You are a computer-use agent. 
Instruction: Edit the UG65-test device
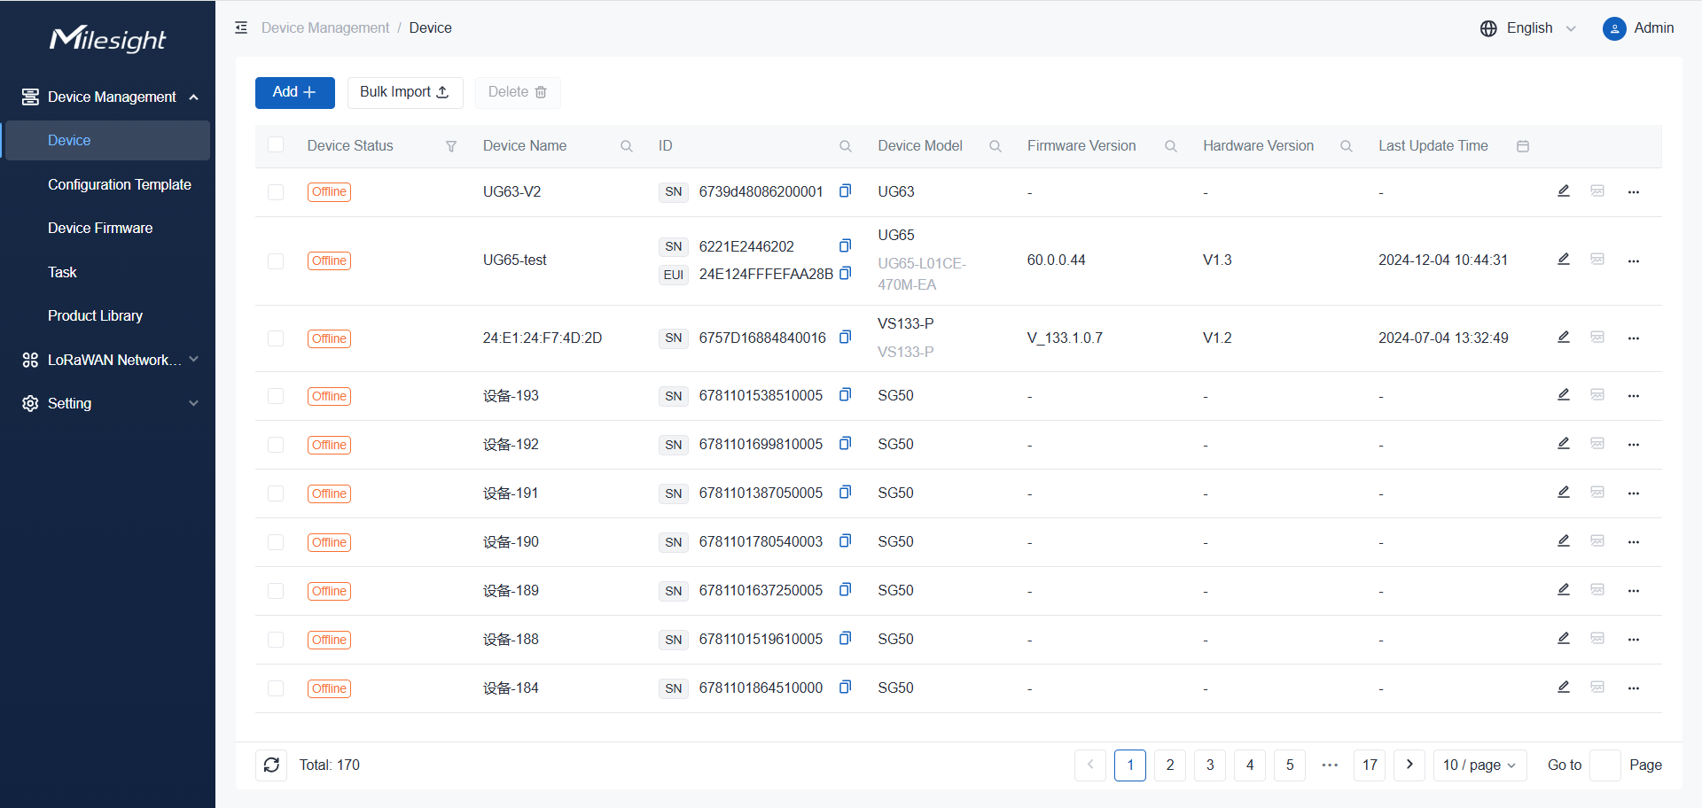pos(1564,260)
